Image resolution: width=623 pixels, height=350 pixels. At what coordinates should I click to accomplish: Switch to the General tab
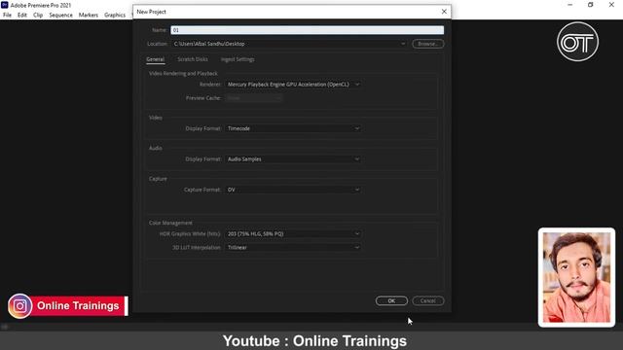pos(155,59)
